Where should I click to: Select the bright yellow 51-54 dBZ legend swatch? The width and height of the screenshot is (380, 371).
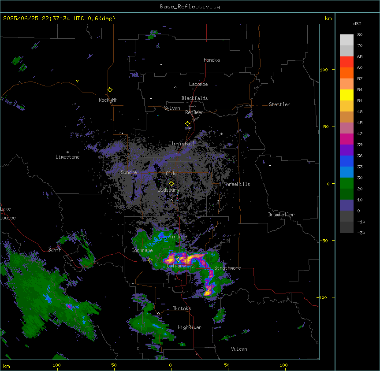(x=346, y=95)
